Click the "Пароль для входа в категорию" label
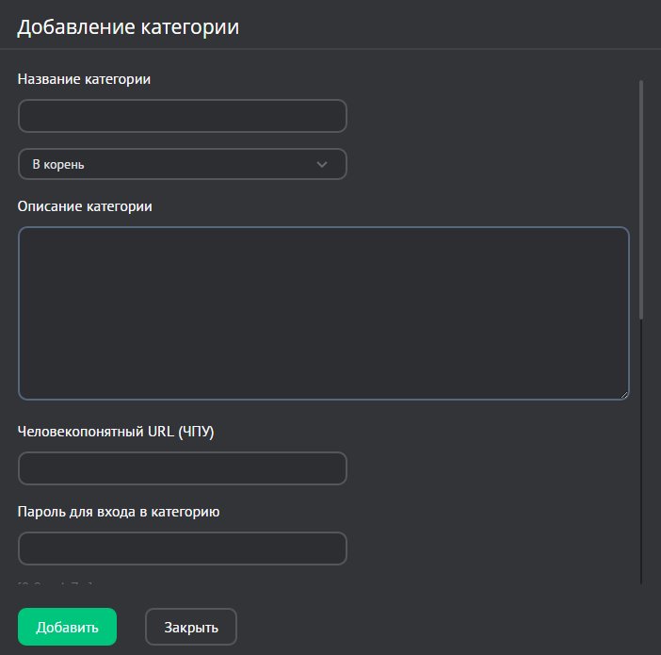Screen dimensions: 661x655 pyautogui.click(x=119, y=513)
